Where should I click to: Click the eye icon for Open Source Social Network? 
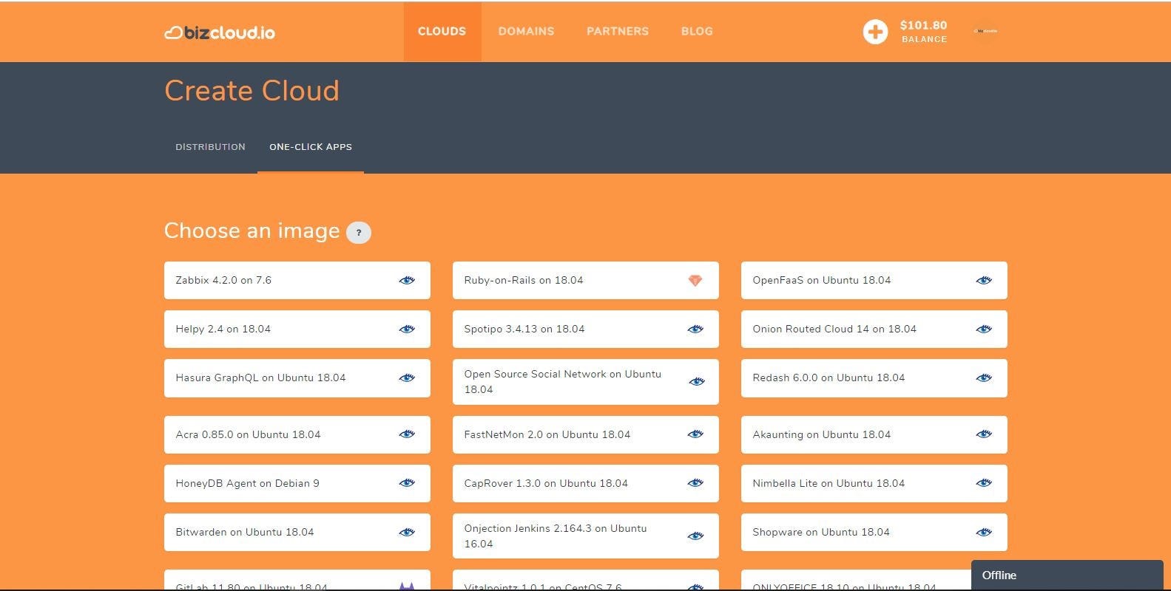(x=697, y=382)
